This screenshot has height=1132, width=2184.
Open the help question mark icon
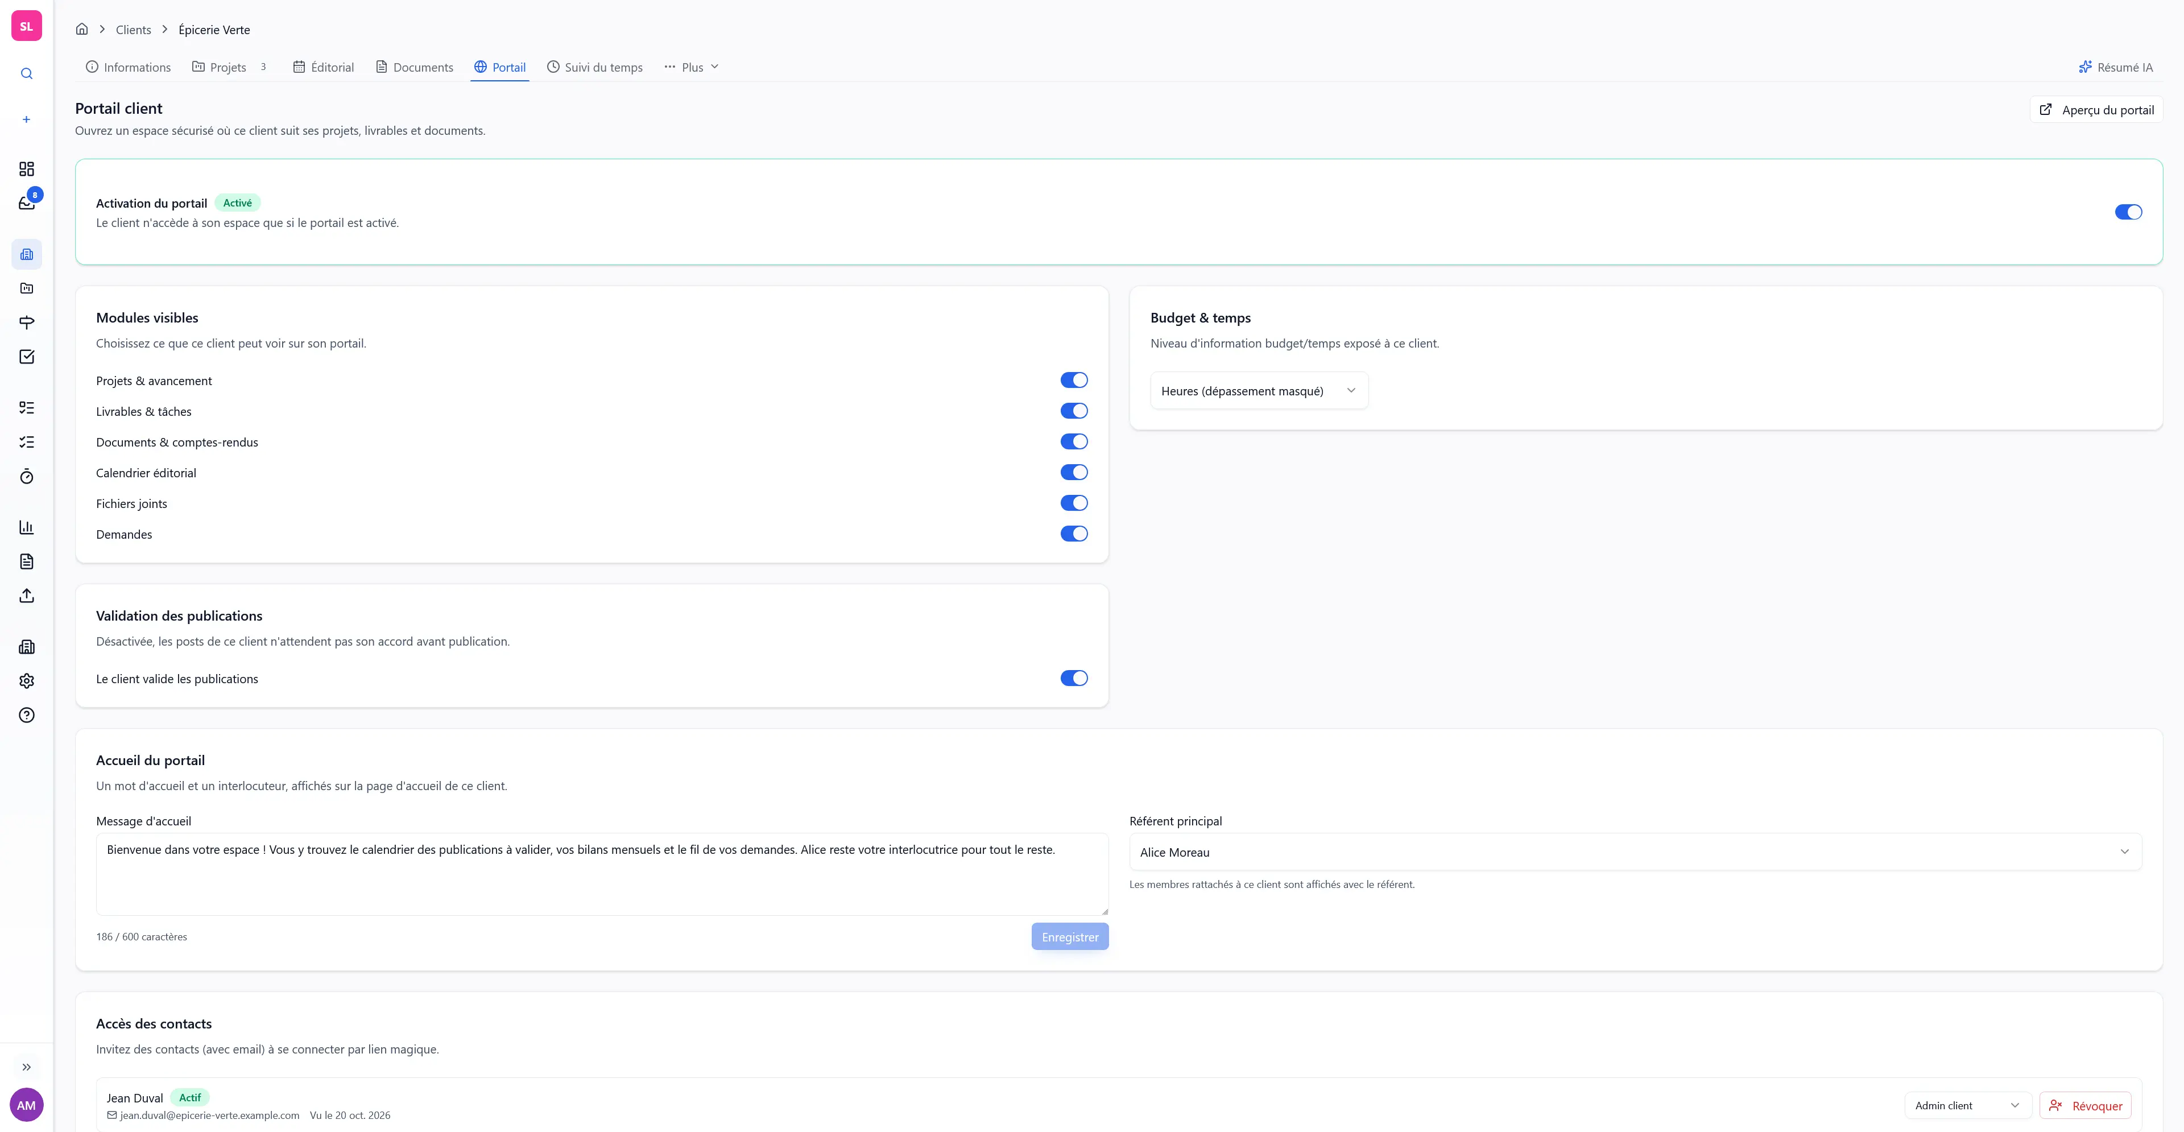26,715
